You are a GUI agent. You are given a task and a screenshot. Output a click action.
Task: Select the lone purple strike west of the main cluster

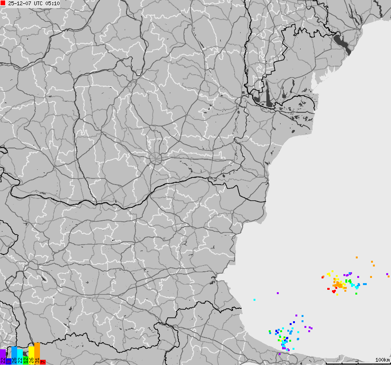click(278, 294)
